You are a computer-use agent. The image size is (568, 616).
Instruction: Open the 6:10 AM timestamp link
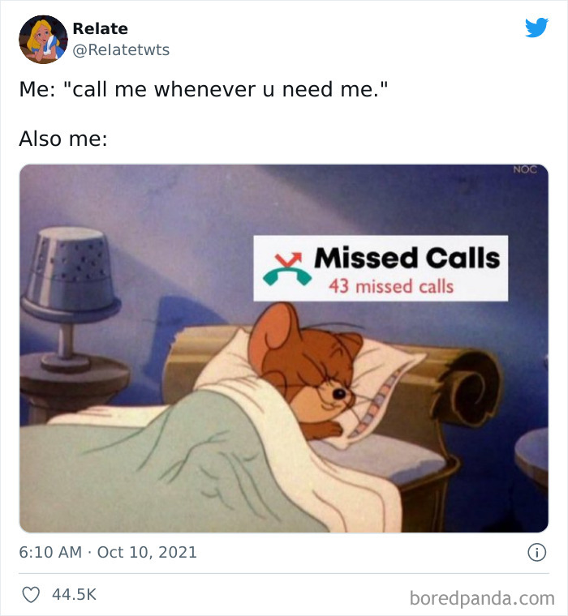click(50, 552)
